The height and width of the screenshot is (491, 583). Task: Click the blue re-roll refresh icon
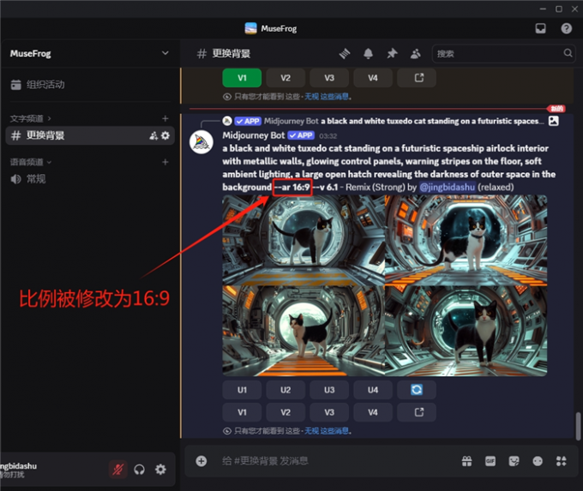(417, 390)
